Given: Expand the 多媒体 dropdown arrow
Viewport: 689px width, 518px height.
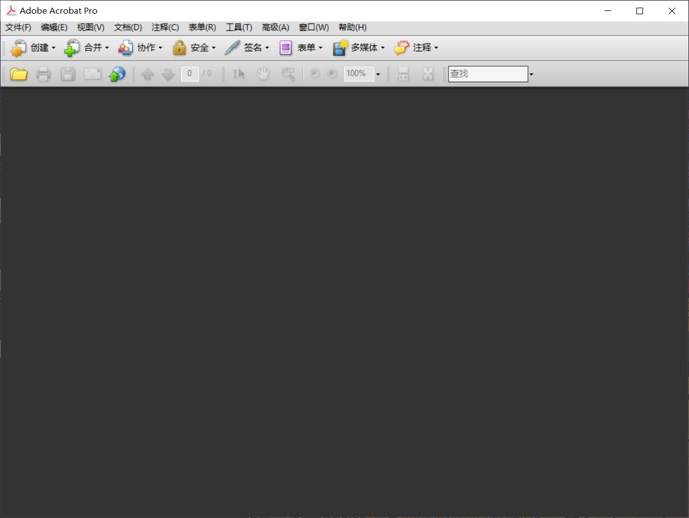Looking at the screenshot, I should click(x=383, y=48).
